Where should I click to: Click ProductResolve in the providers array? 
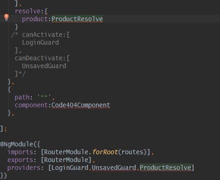165,168
